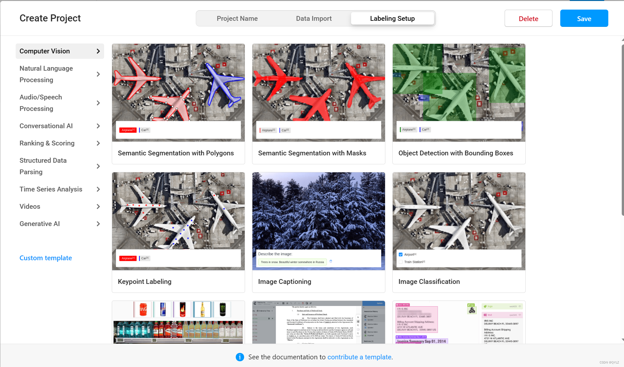The width and height of the screenshot is (624, 367).
Task: Expand the Computer Vision category chevron
Action: click(x=98, y=51)
